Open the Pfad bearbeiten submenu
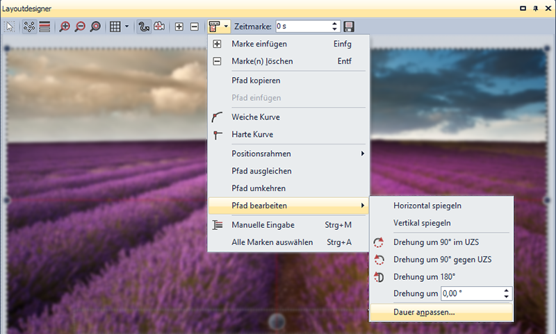Image resolution: width=556 pixels, height=334 pixels. 288,206
